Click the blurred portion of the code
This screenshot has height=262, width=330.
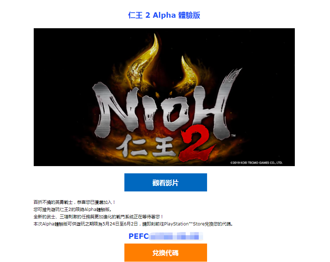tap(176, 236)
